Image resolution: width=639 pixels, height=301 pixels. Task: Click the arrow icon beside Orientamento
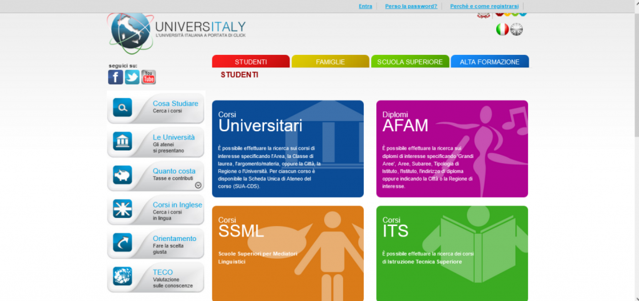[x=122, y=243]
